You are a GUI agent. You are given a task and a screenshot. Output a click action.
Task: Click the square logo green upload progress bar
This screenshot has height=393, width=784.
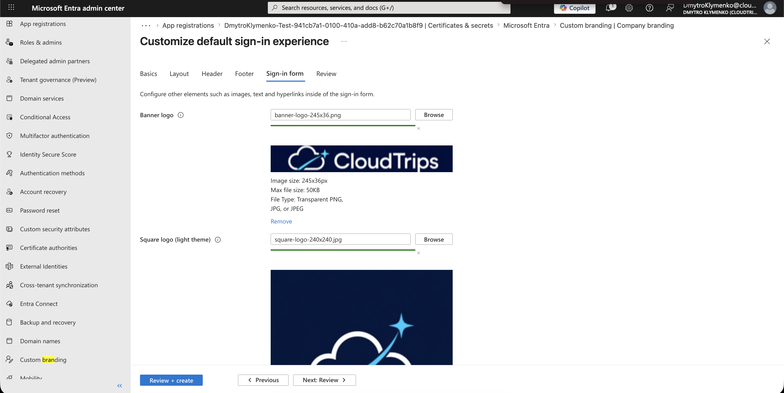click(x=343, y=250)
